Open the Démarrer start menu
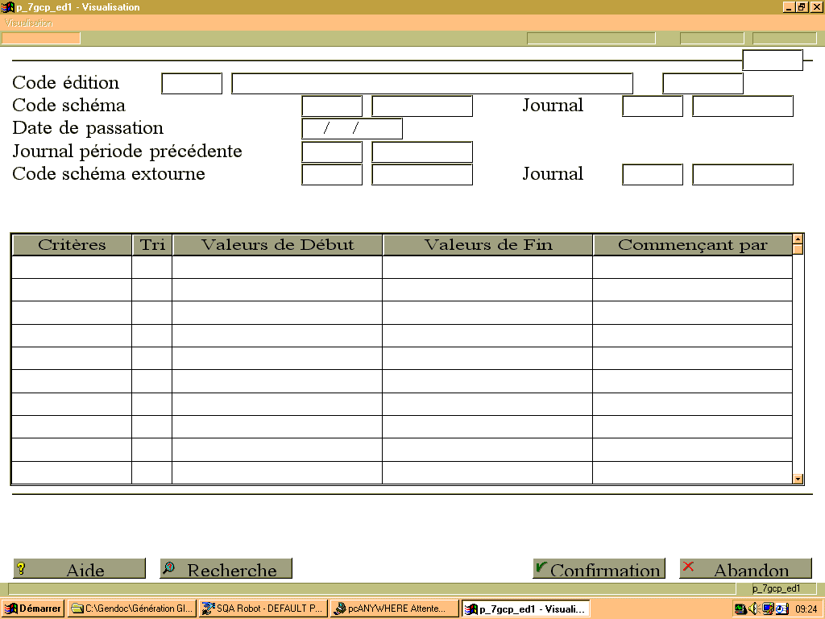Image resolution: width=825 pixels, height=619 pixels. (32, 609)
